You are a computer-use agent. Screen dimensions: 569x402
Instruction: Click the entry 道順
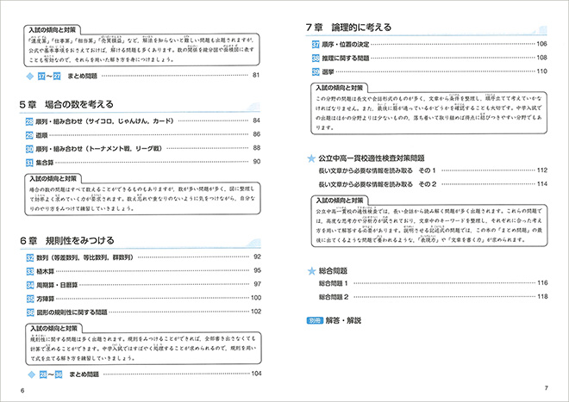click(41, 135)
